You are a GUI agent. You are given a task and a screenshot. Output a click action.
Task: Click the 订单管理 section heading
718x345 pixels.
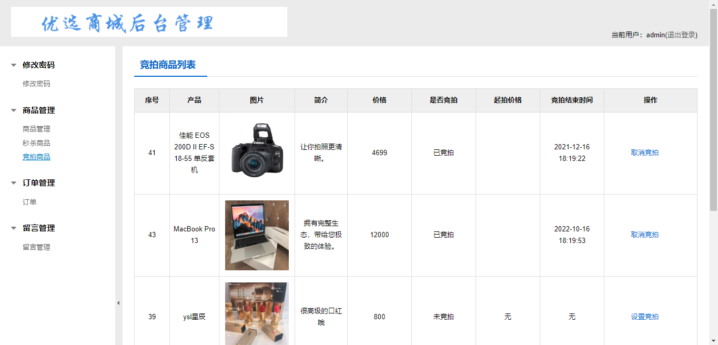click(x=38, y=183)
